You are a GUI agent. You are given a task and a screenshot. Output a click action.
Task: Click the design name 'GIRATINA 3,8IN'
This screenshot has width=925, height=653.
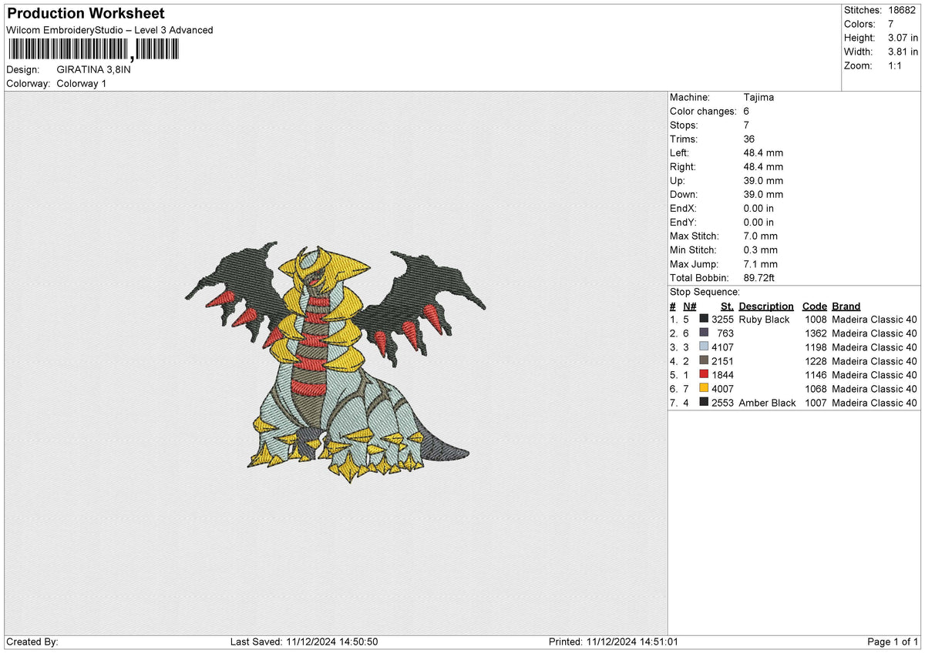94,69
